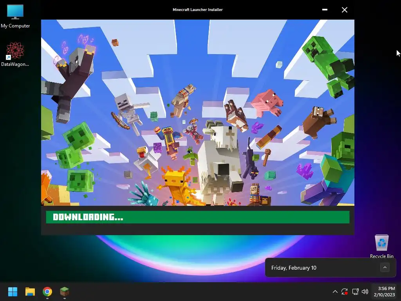Open the volume speaker tray icon
This screenshot has height=301, width=401.
pyautogui.click(x=365, y=292)
